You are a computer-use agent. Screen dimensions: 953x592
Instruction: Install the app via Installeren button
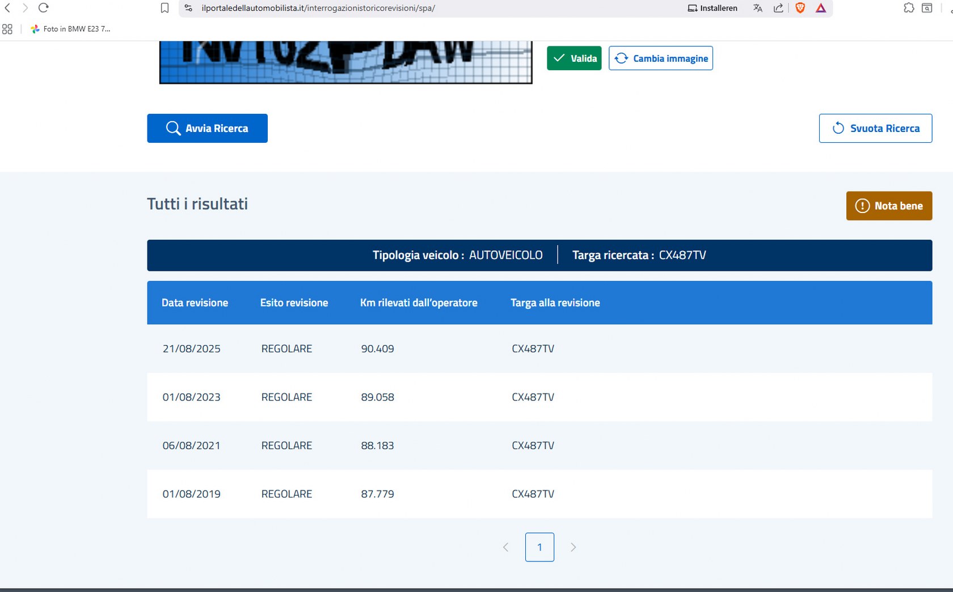pos(712,8)
